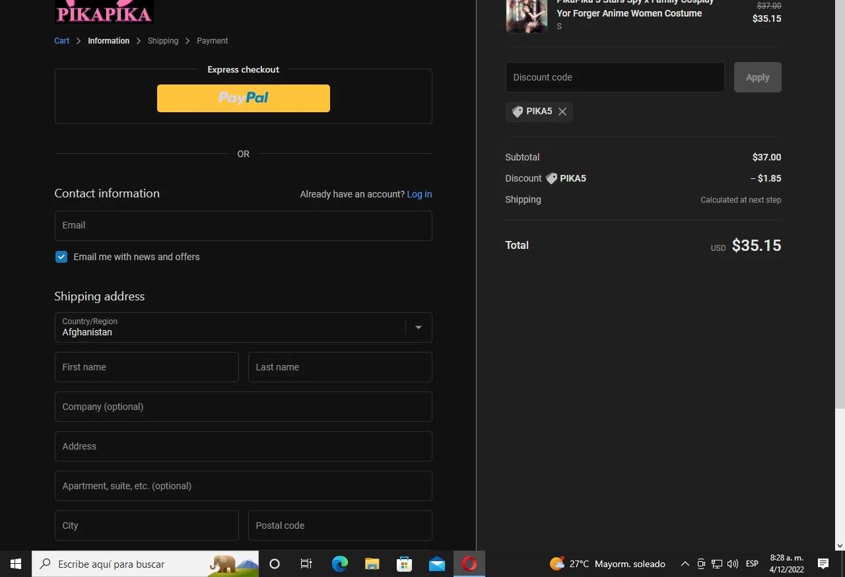Viewport: 845px width, 577px height.
Task: Open Microsoft Store from taskbar
Action: (x=404, y=564)
